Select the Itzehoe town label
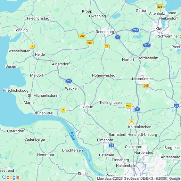Screen dimensions: 181x181 (86, 107)
